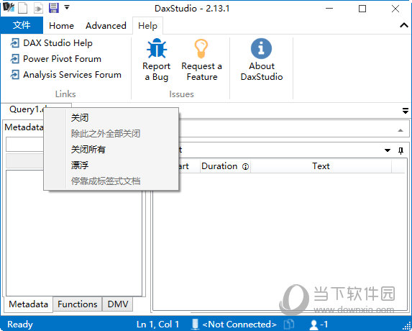Switch to the DMV bottom tab
The width and height of the screenshot is (412, 331).
pyautogui.click(x=118, y=304)
